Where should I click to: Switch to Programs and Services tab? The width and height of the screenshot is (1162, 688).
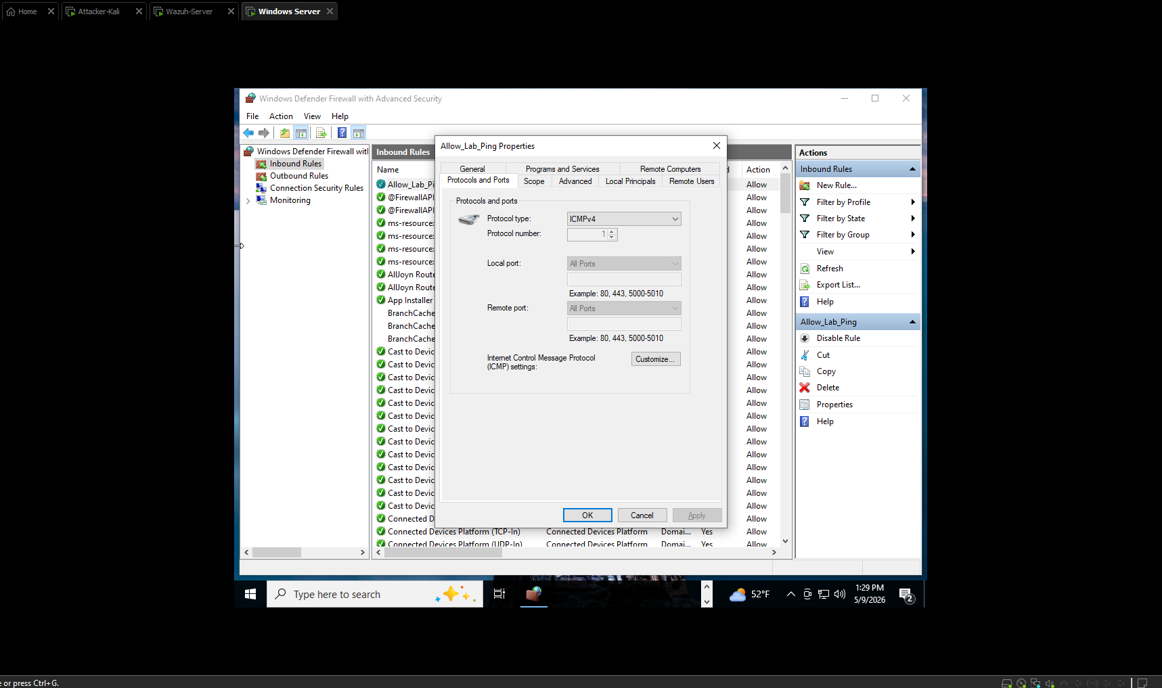[x=562, y=169]
